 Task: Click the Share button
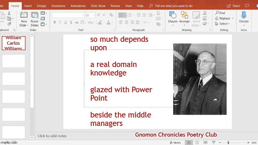click(x=233, y=6)
